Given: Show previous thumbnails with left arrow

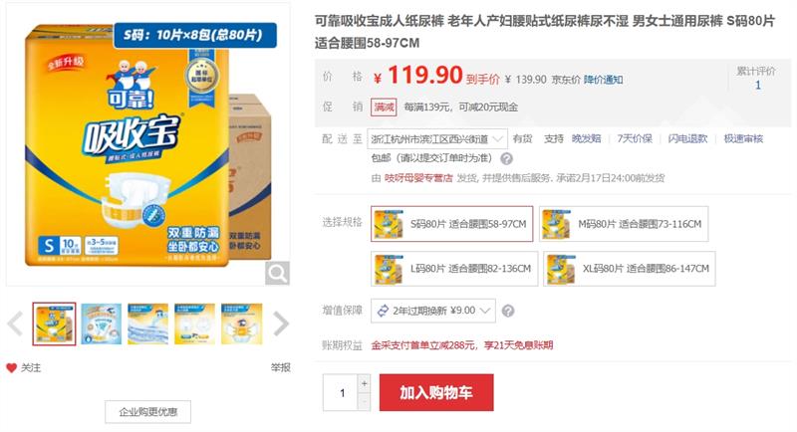Looking at the screenshot, I should tap(15, 324).
